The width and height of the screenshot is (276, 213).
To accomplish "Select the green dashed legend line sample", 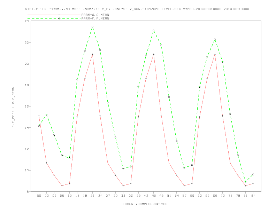I will tap(54, 18).
